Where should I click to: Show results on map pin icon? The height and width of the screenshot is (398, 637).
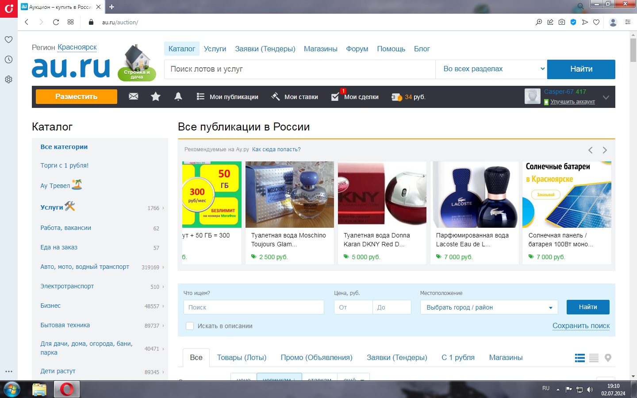[x=608, y=358]
